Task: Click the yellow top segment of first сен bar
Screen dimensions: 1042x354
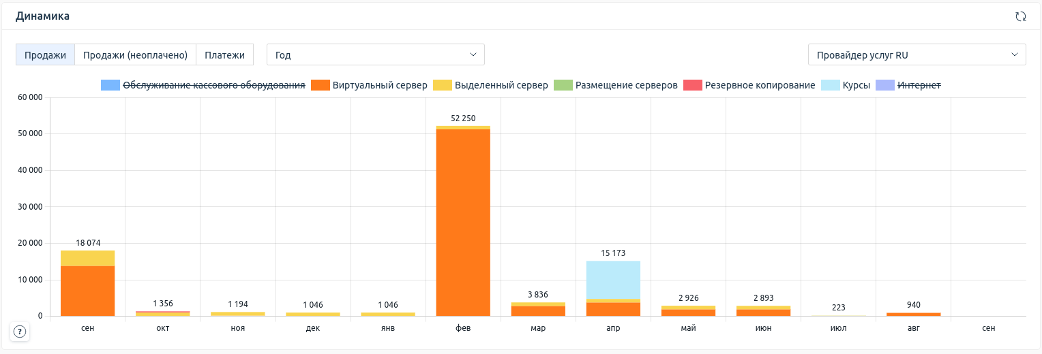Action: (88, 258)
